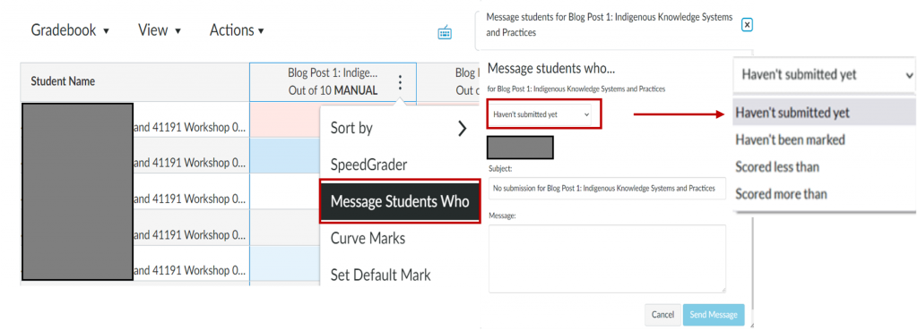Viewport: 918px width, 330px height.
Task: Open the small Haven't submitted yet dropdown
Action: [x=540, y=114]
